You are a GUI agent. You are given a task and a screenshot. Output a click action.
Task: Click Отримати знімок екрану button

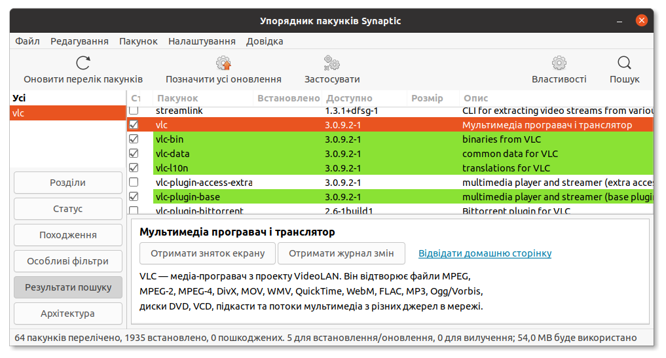click(208, 253)
